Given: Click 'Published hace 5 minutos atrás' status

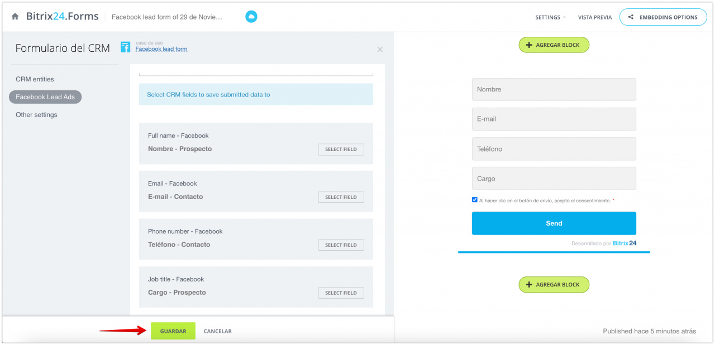Looking at the screenshot, I should point(649,331).
